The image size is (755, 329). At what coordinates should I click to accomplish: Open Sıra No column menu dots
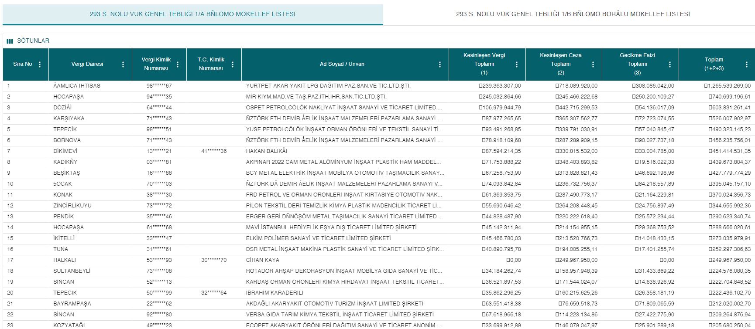point(40,64)
